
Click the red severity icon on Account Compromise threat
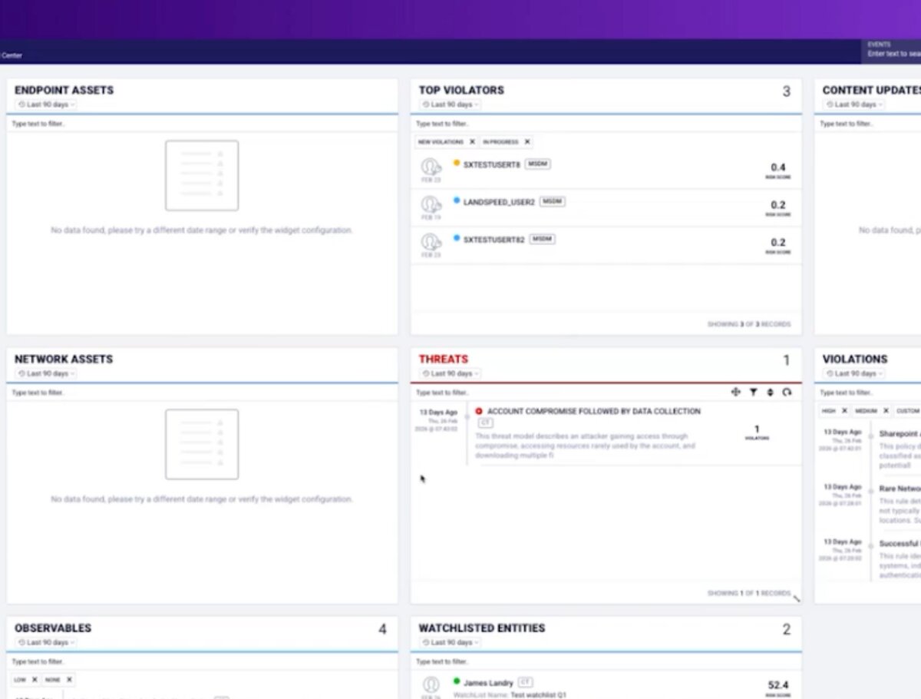479,411
